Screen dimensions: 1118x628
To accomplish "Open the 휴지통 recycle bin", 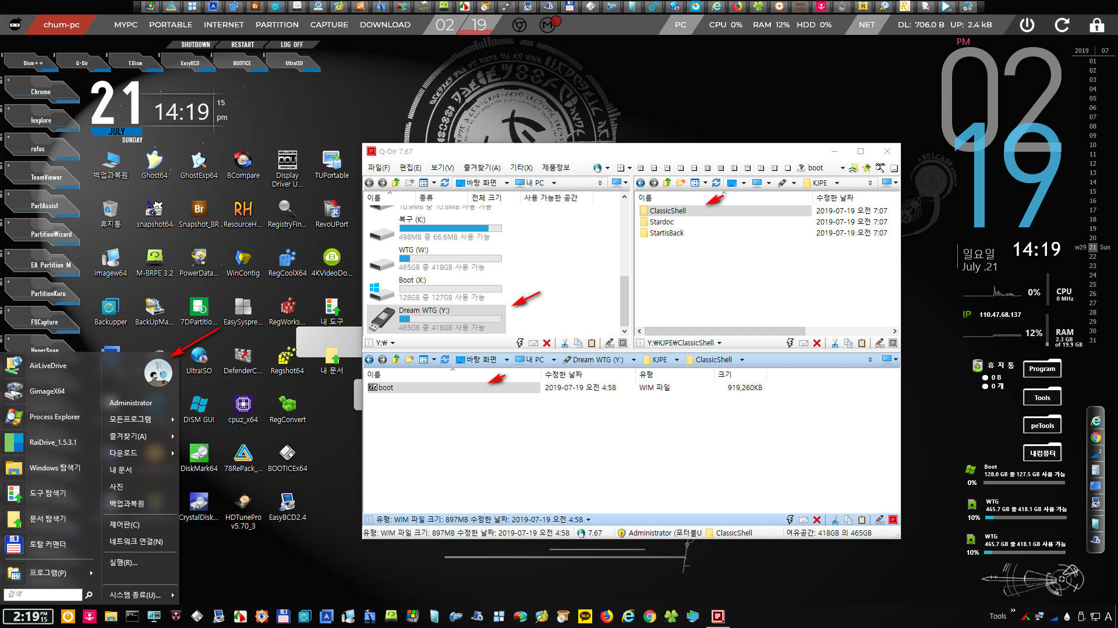I will click(110, 214).
